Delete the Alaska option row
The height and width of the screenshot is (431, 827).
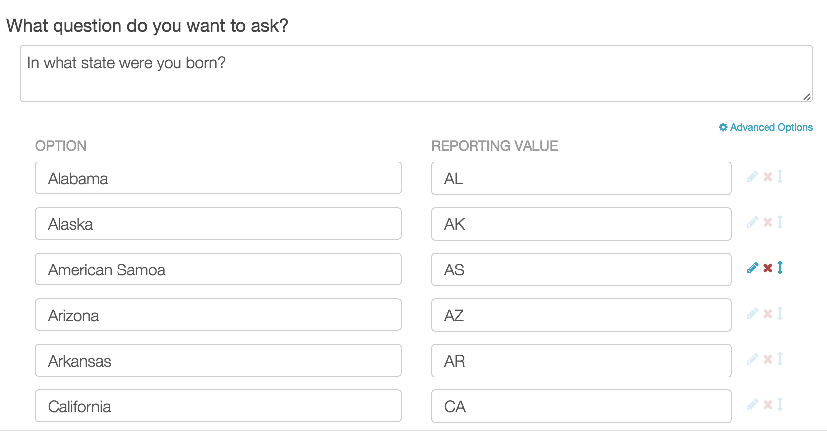[768, 222]
